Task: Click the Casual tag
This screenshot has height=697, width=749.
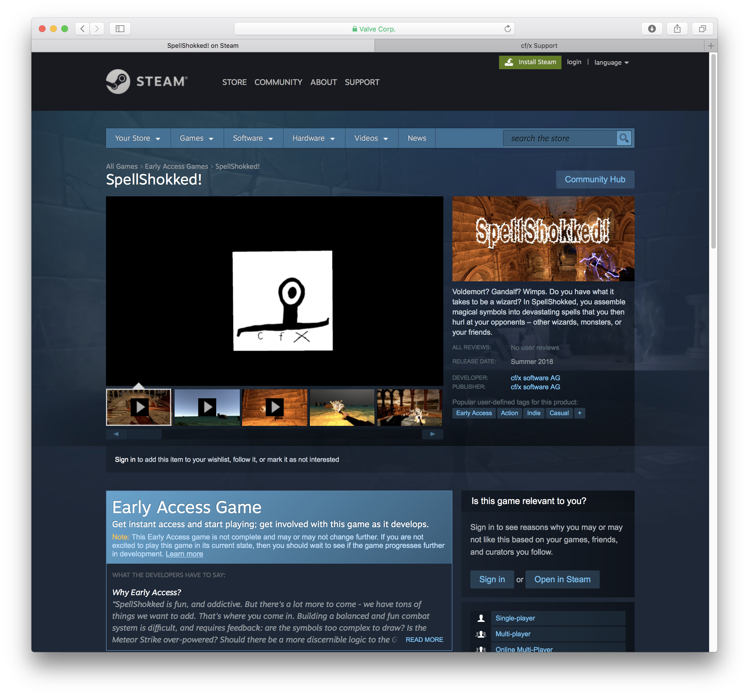Action: [x=559, y=413]
